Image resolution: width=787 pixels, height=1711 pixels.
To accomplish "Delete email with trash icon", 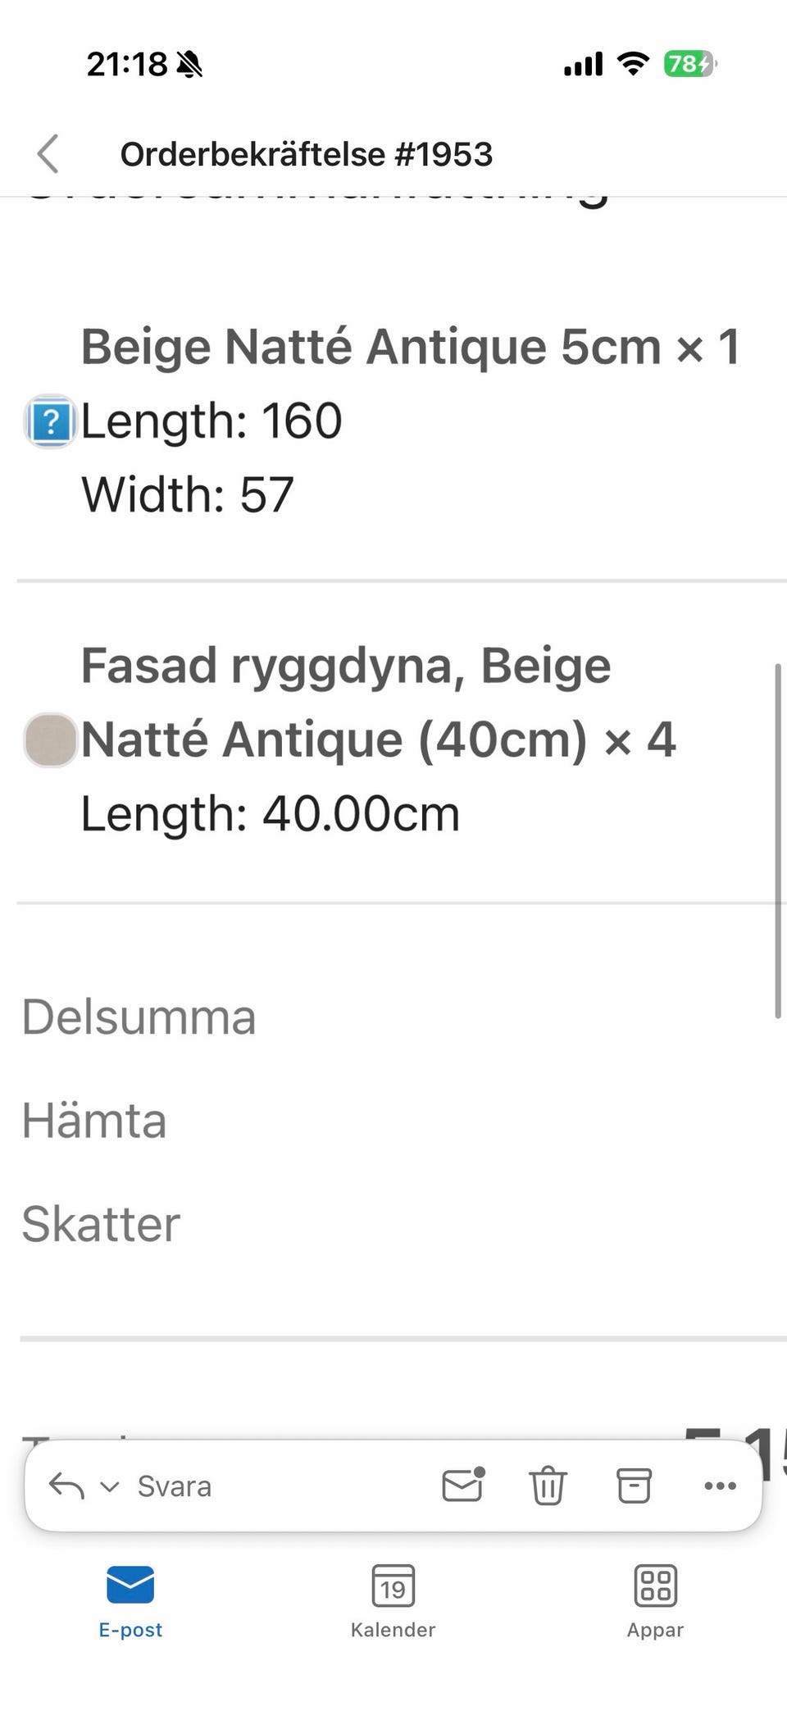I will click(x=548, y=1486).
